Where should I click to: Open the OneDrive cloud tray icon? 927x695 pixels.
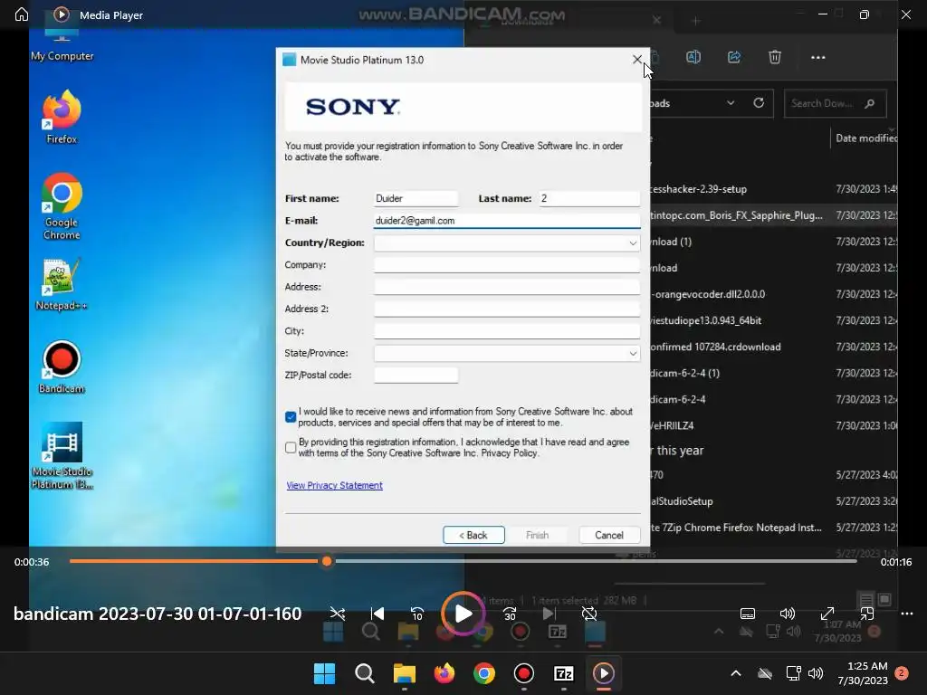pyautogui.click(x=765, y=673)
